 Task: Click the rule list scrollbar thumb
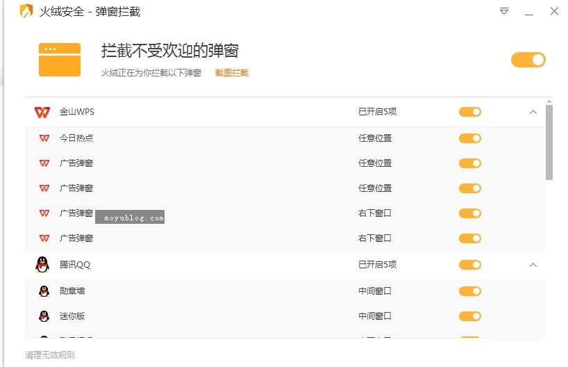549,142
